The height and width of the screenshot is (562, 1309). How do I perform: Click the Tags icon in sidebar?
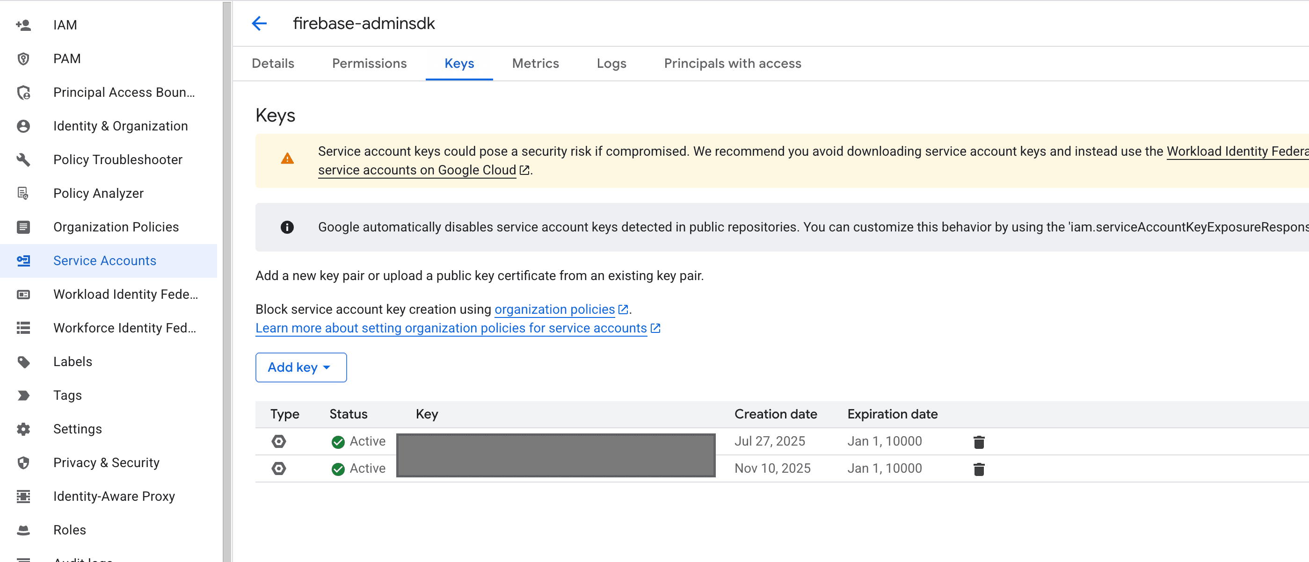[x=23, y=396]
